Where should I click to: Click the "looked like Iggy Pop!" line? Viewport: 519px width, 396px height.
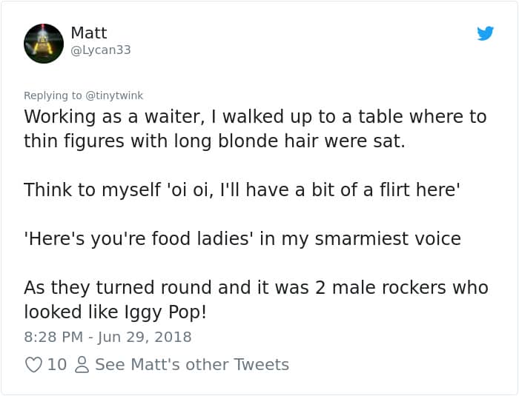(x=115, y=312)
